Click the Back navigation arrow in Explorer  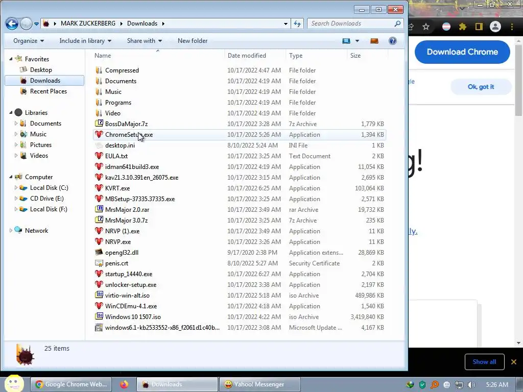pos(12,23)
